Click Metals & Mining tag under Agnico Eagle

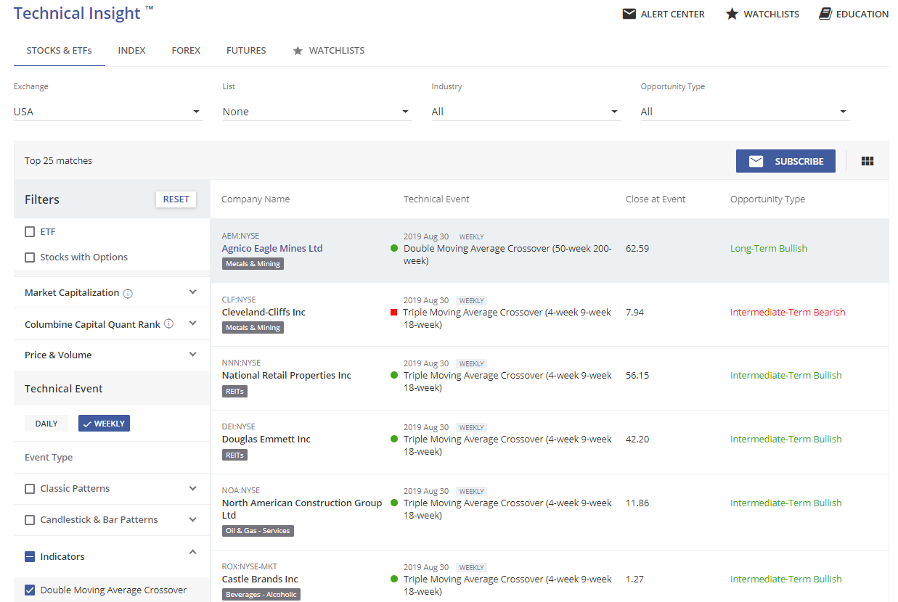[253, 264]
